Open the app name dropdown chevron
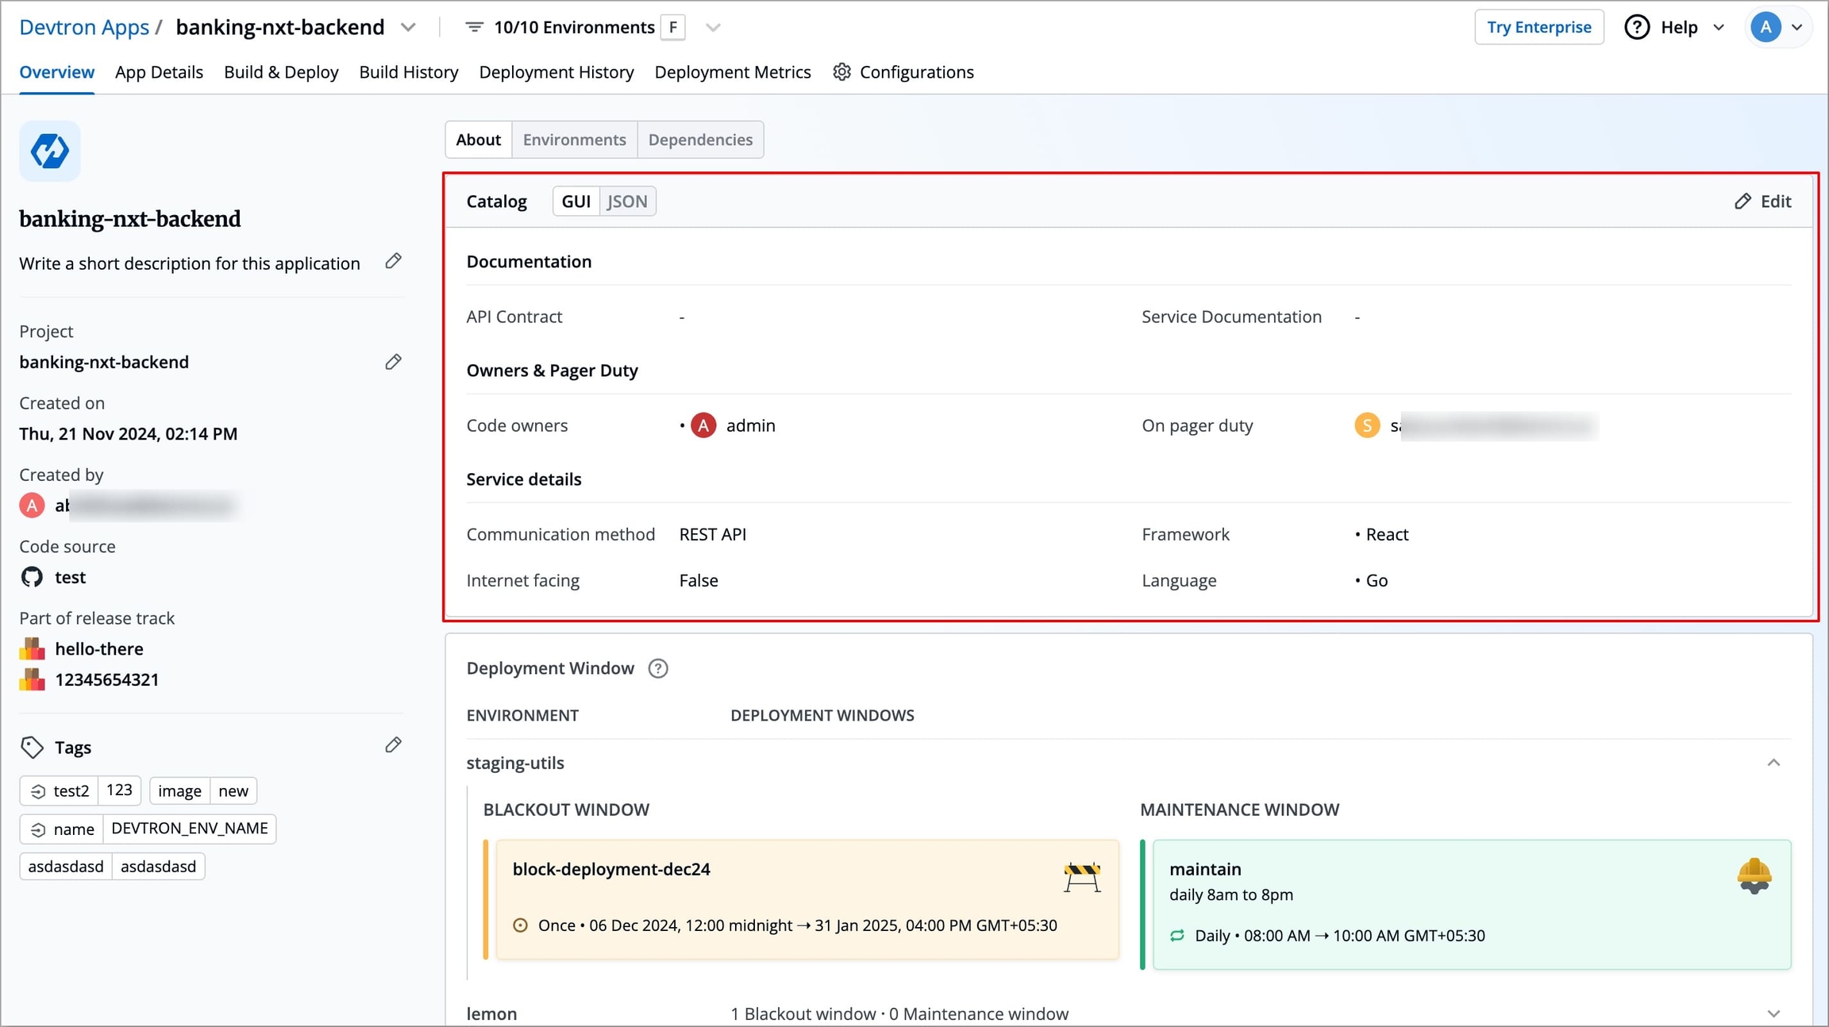Image resolution: width=1829 pixels, height=1027 pixels. pos(408,27)
